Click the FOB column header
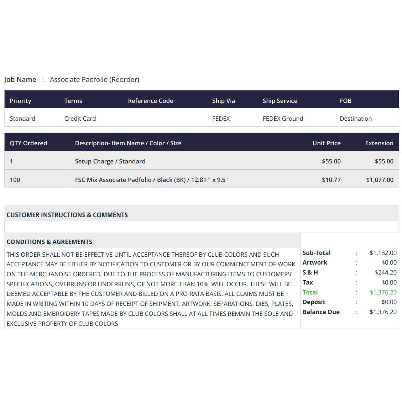Viewport: 402px width, 402px height. pos(346,101)
